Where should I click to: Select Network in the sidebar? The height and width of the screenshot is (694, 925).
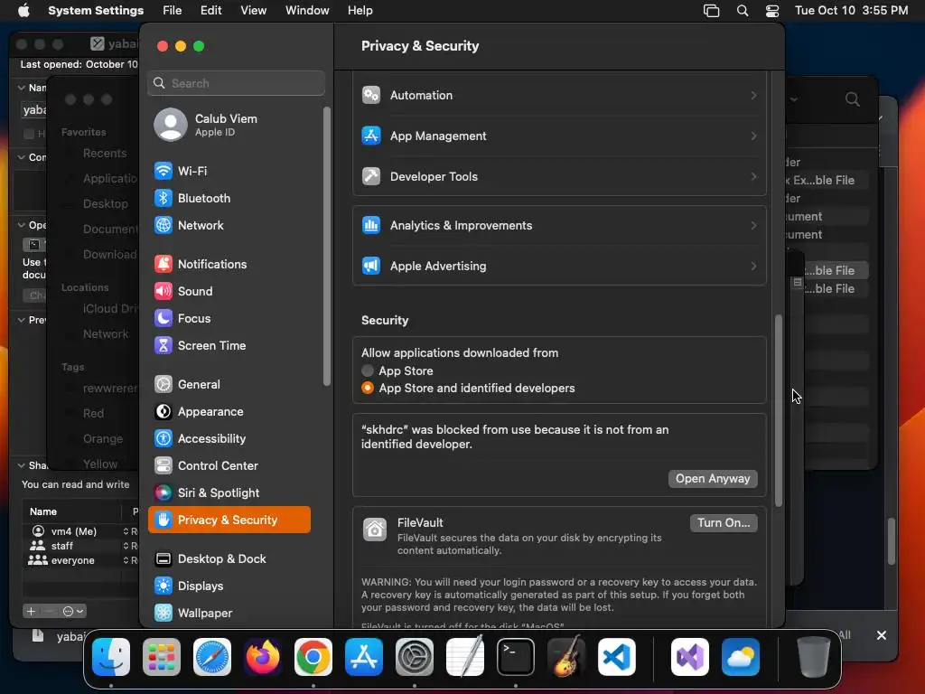[x=229, y=225]
